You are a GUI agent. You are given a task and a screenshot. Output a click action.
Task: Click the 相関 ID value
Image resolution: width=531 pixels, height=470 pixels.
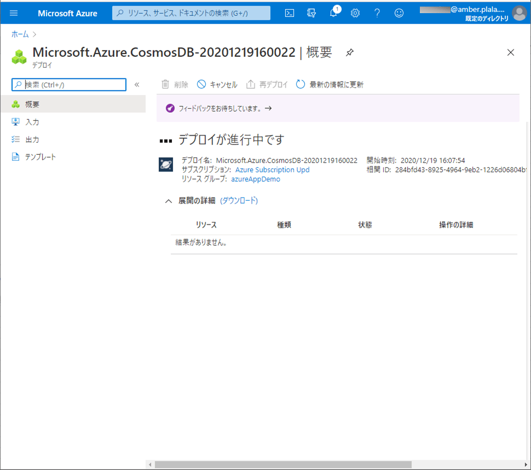tap(461, 170)
